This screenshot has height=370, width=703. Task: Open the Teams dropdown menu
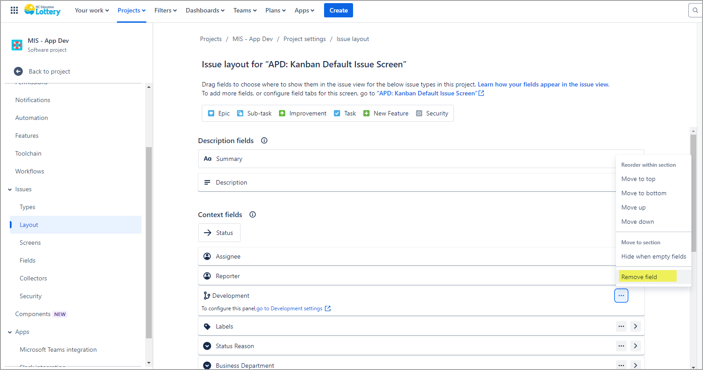(245, 10)
